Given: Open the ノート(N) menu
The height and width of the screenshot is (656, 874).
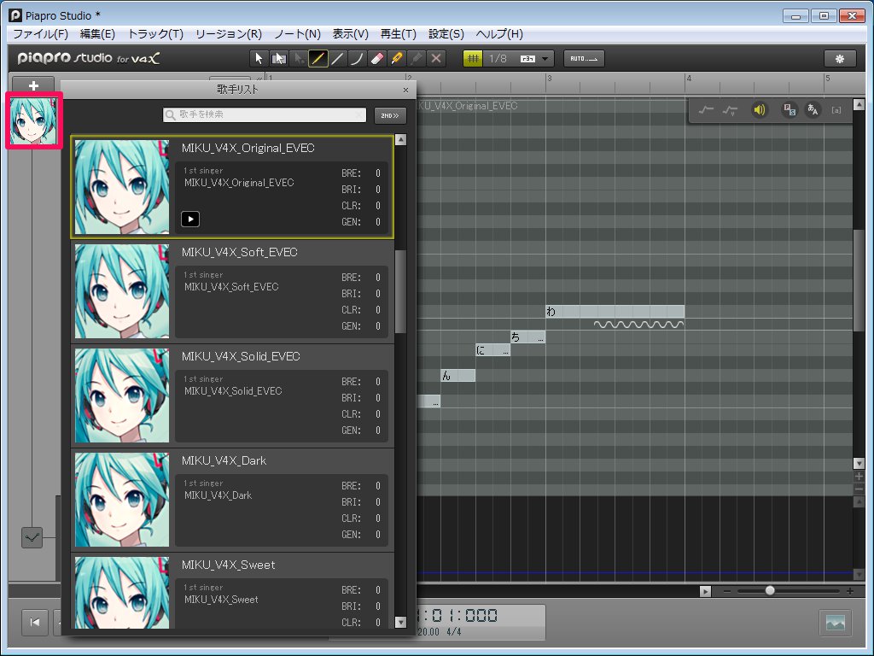Looking at the screenshot, I should [298, 34].
